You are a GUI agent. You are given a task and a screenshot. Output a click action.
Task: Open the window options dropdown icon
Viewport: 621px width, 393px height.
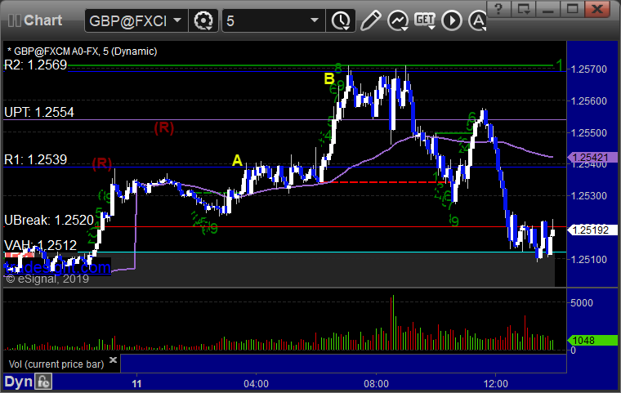(523, 8)
